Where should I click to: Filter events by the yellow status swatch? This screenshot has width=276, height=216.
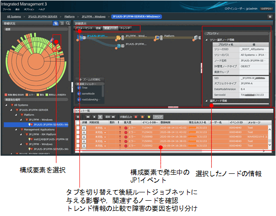(x=149, y=117)
